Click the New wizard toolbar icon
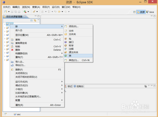The image size is (158, 117). pos(6,12)
